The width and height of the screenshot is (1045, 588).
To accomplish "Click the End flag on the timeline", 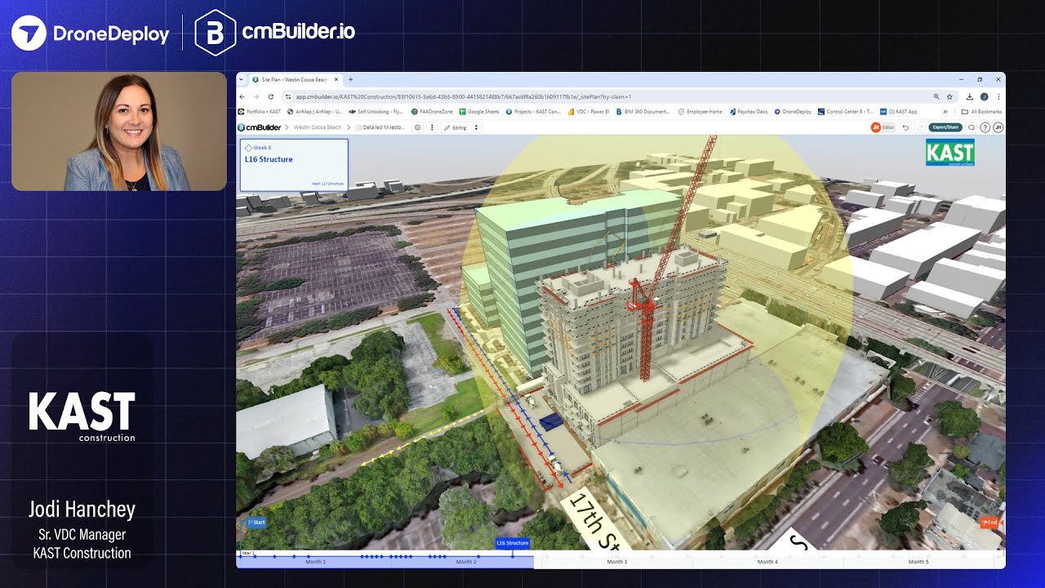I will point(989,522).
